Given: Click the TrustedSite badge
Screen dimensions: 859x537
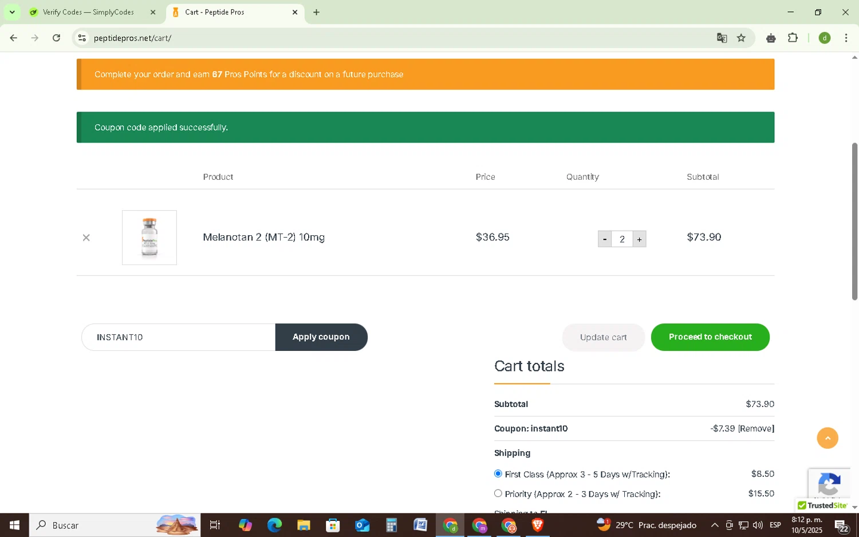Looking at the screenshot, I should pos(822,506).
